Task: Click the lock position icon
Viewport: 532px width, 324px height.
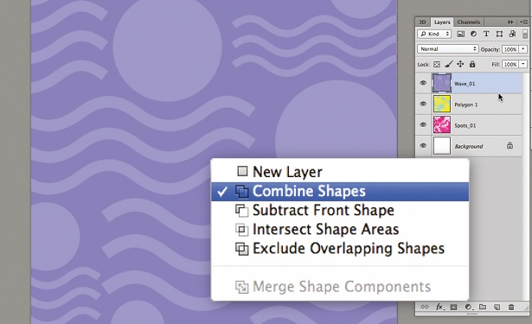Action: click(460, 64)
